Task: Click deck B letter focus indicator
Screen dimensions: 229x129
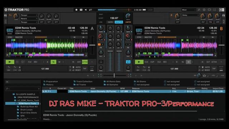Action: click(x=221, y=29)
